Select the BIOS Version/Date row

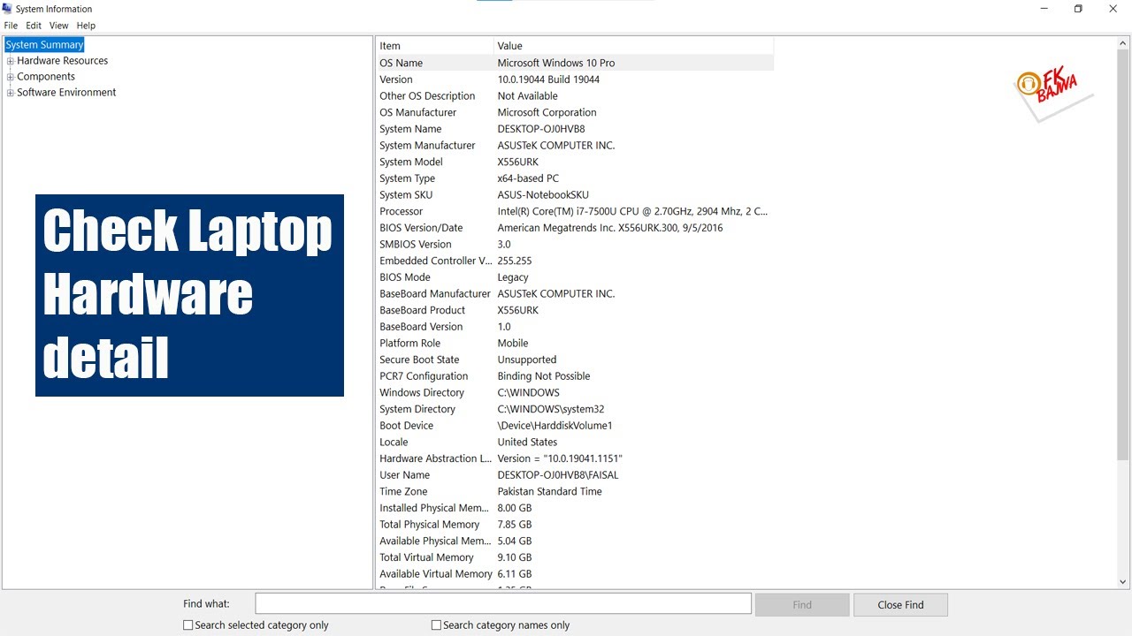point(575,228)
